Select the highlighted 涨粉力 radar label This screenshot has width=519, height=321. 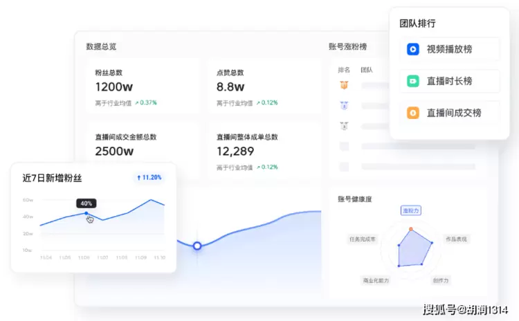[411, 210]
